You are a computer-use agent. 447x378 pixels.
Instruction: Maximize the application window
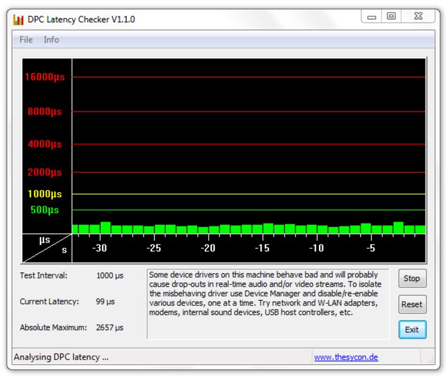(x=392, y=17)
